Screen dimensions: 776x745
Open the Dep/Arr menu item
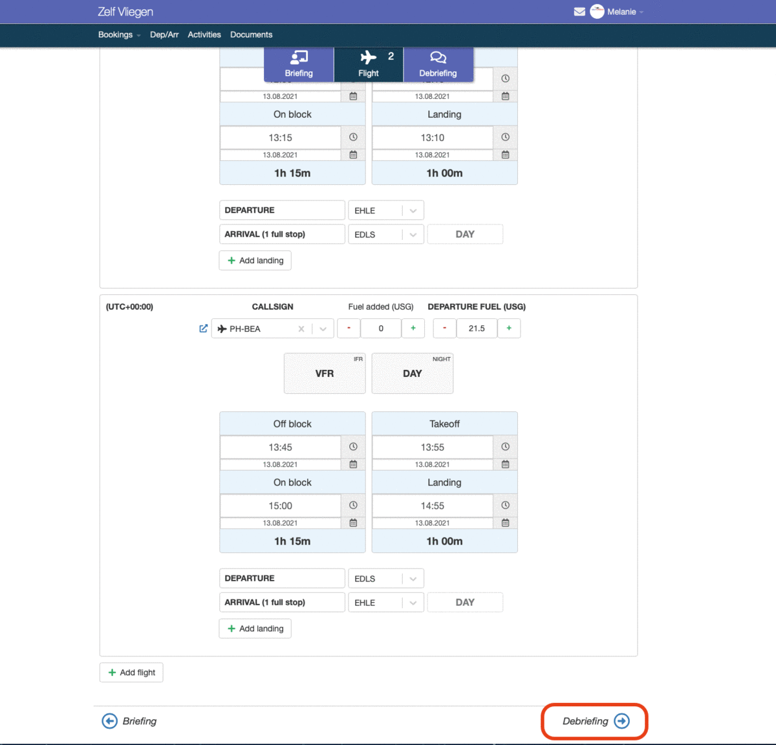[164, 35]
